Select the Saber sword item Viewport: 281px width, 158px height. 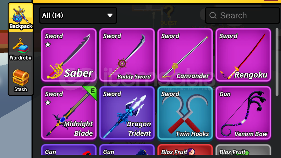(69, 55)
